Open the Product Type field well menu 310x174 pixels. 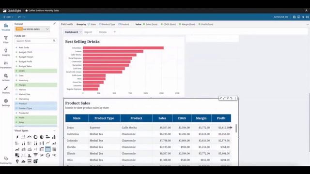pyautogui.click(x=107, y=24)
